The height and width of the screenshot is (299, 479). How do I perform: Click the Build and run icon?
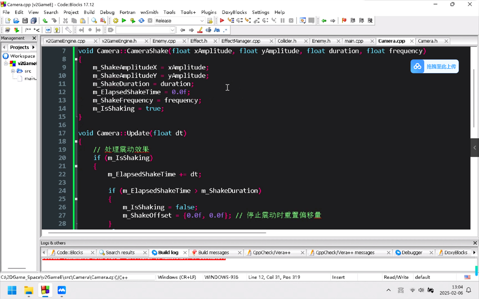132,21
